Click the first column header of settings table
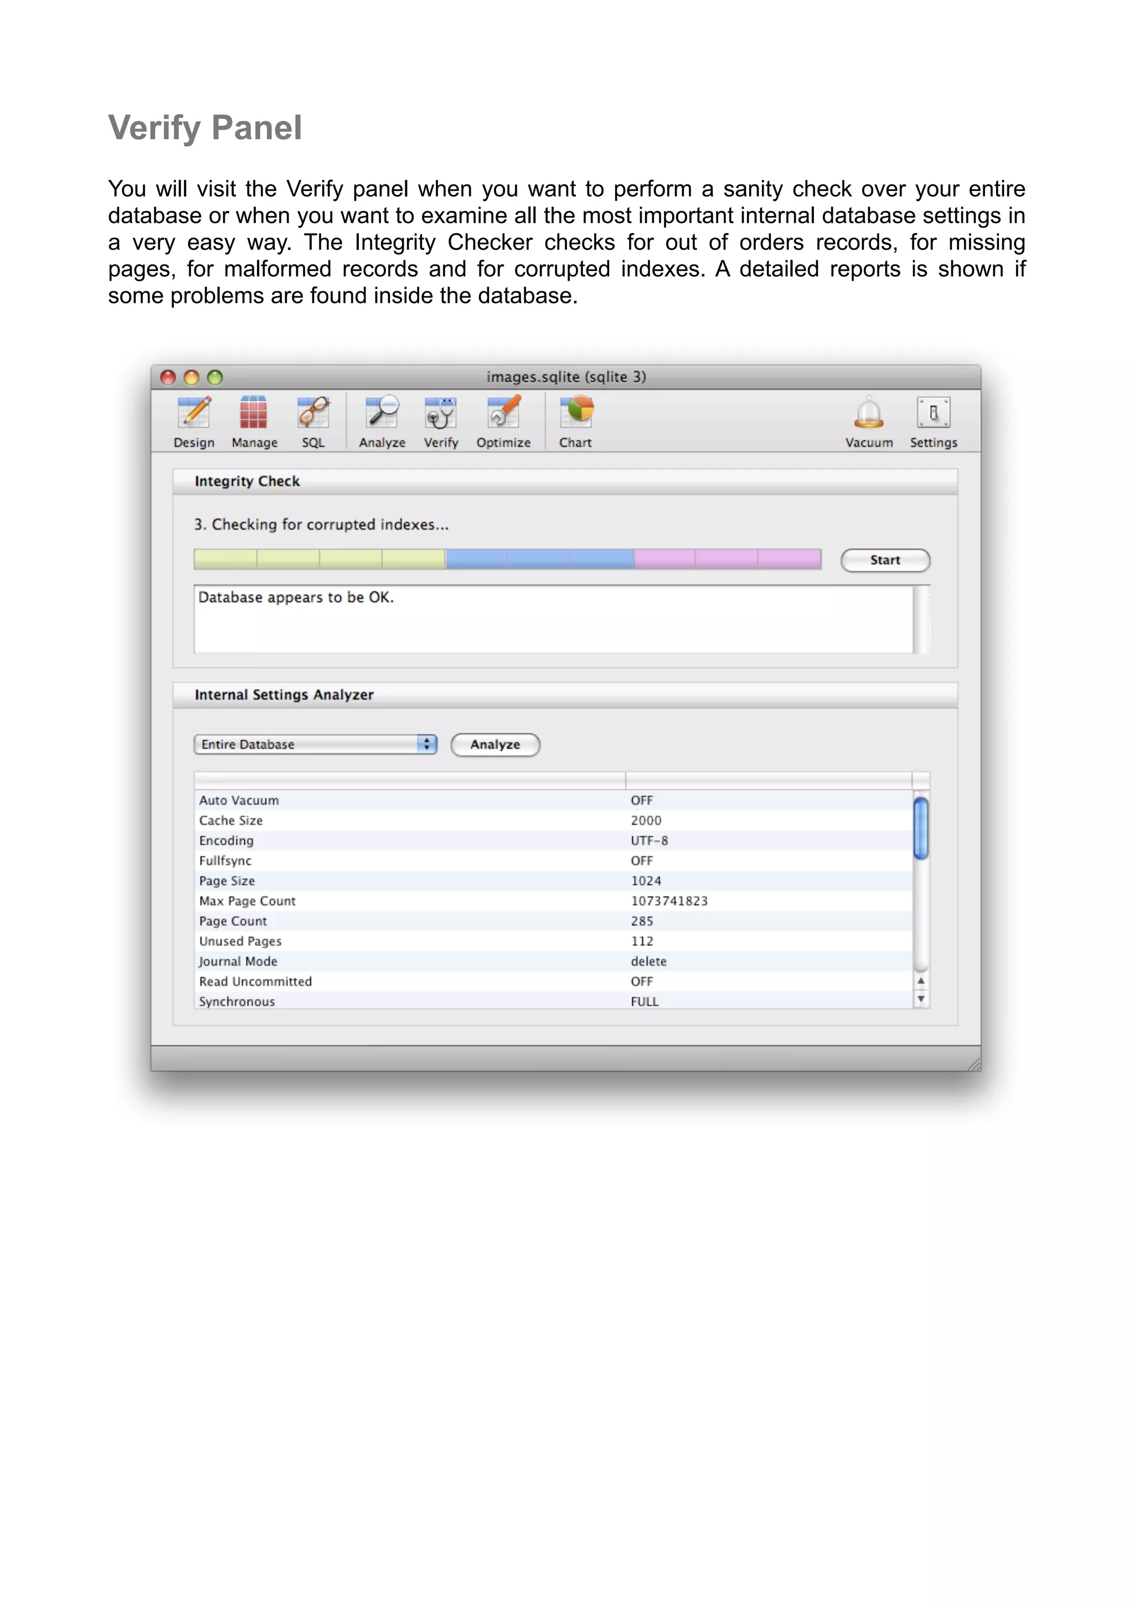1134x1605 pixels. 410,781
